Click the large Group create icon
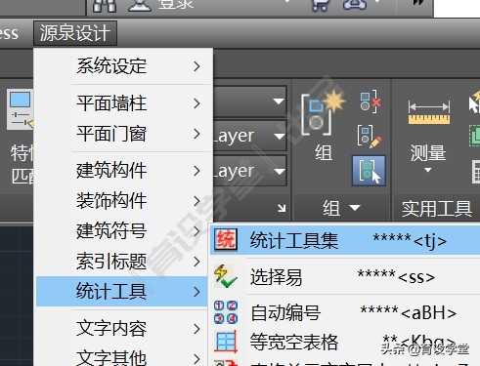 tap(323, 113)
